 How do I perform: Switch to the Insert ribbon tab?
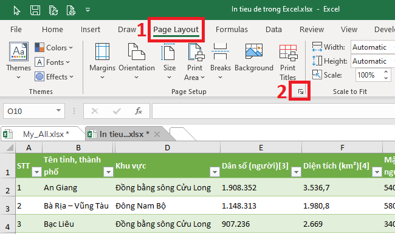[x=91, y=30]
